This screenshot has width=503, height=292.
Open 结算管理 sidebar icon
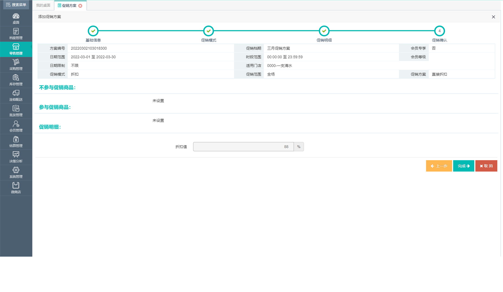coord(16,142)
